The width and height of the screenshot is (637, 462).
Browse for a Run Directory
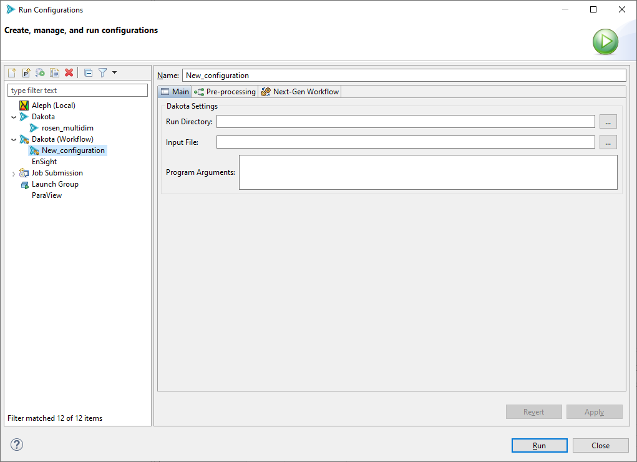(608, 121)
